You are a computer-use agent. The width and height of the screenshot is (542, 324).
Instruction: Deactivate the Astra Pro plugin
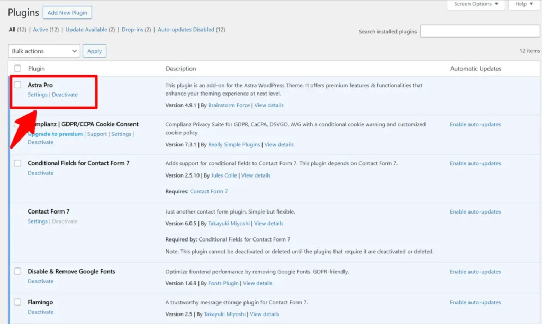click(x=65, y=95)
